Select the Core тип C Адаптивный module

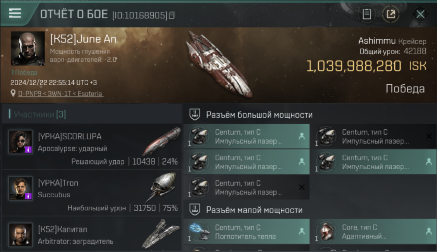[373, 232]
